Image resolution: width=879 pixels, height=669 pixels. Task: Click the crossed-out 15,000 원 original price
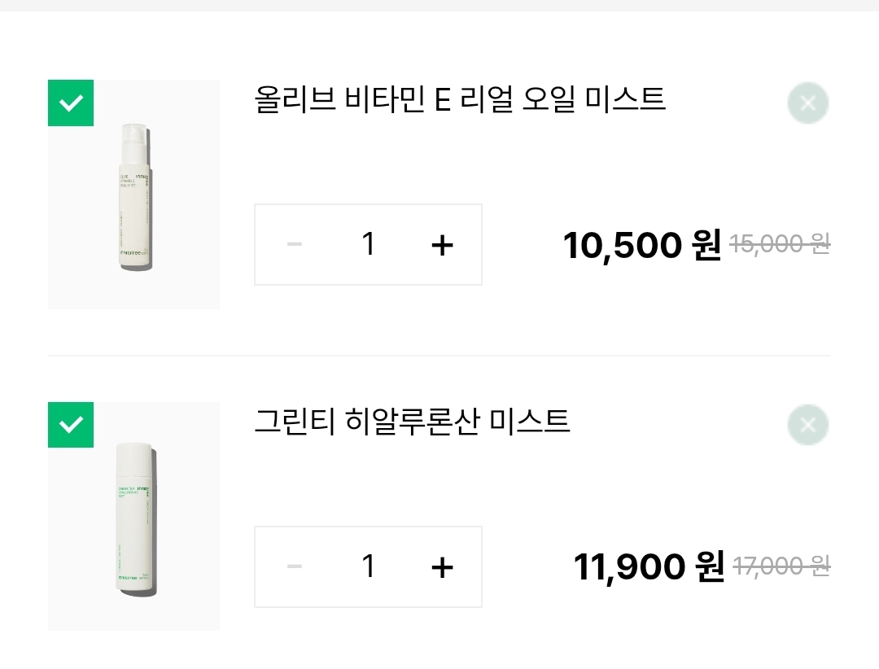click(x=780, y=243)
